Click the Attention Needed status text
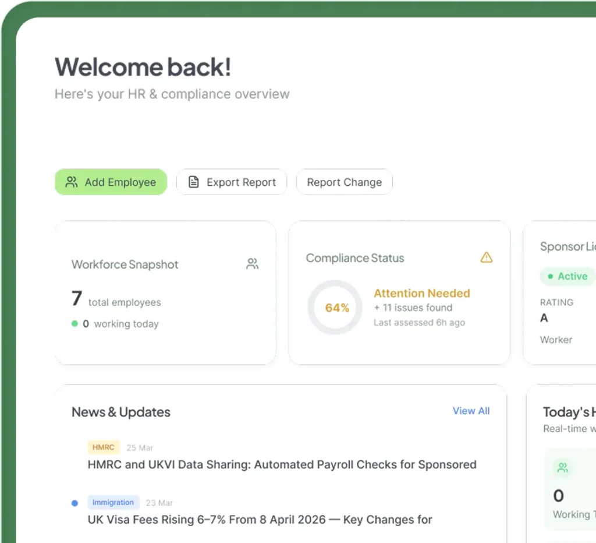 pyautogui.click(x=422, y=293)
